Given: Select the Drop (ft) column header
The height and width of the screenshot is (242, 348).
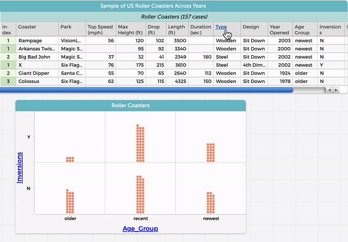Looking at the screenshot, I should click(156, 29).
